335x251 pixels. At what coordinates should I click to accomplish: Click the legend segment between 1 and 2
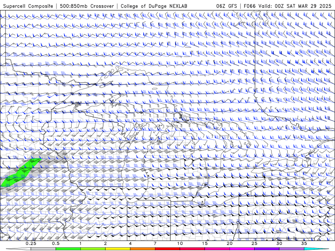click(93, 249)
